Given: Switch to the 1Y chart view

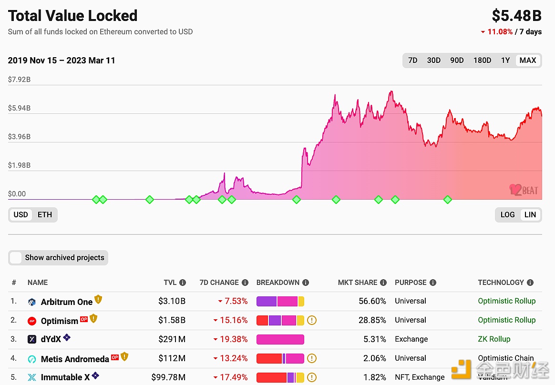Looking at the screenshot, I should pyautogui.click(x=505, y=60).
